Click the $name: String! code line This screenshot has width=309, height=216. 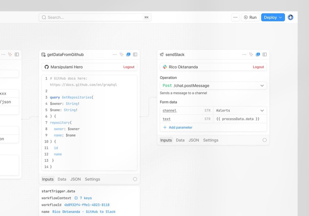pyautogui.click(x=64, y=110)
